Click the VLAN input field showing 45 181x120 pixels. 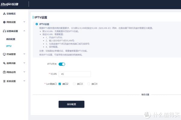coord(75,74)
